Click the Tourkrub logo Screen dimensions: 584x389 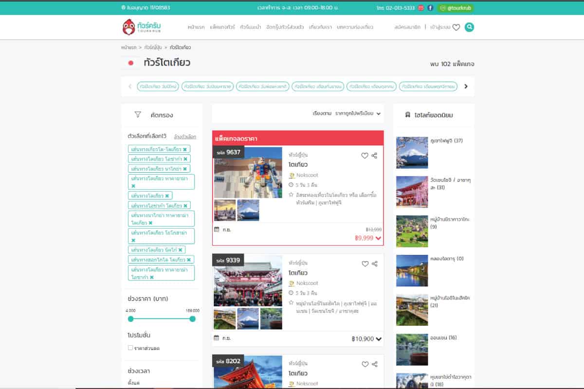(142, 27)
